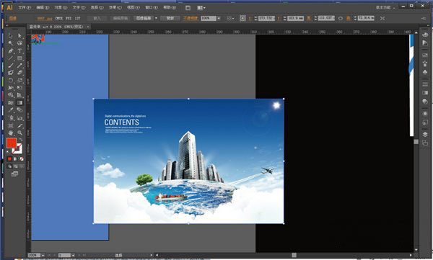
Task: Toggle constrain width and height proportions link
Action: pyautogui.click(x=341, y=18)
